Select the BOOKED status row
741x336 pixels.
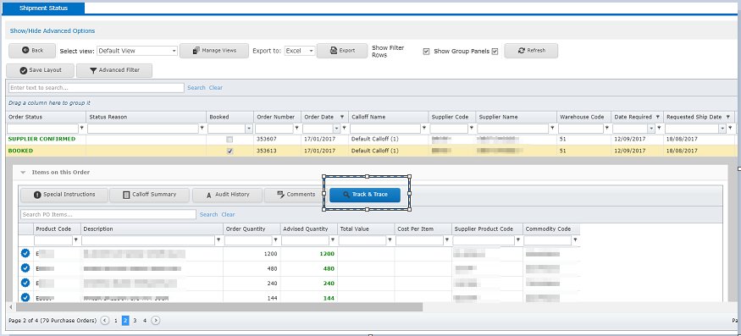coord(371,151)
